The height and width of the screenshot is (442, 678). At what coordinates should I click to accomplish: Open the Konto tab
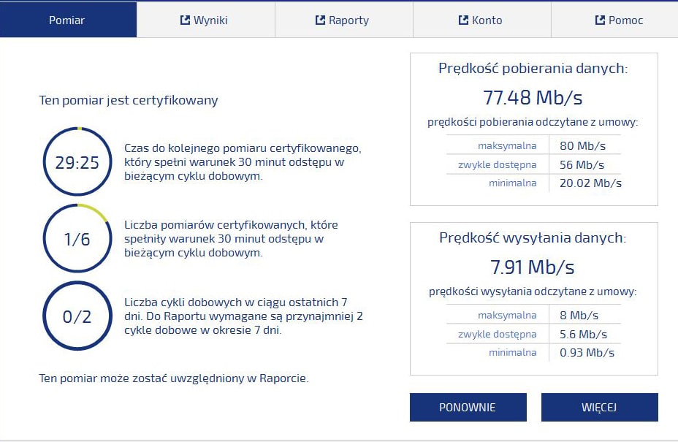[x=482, y=20]
